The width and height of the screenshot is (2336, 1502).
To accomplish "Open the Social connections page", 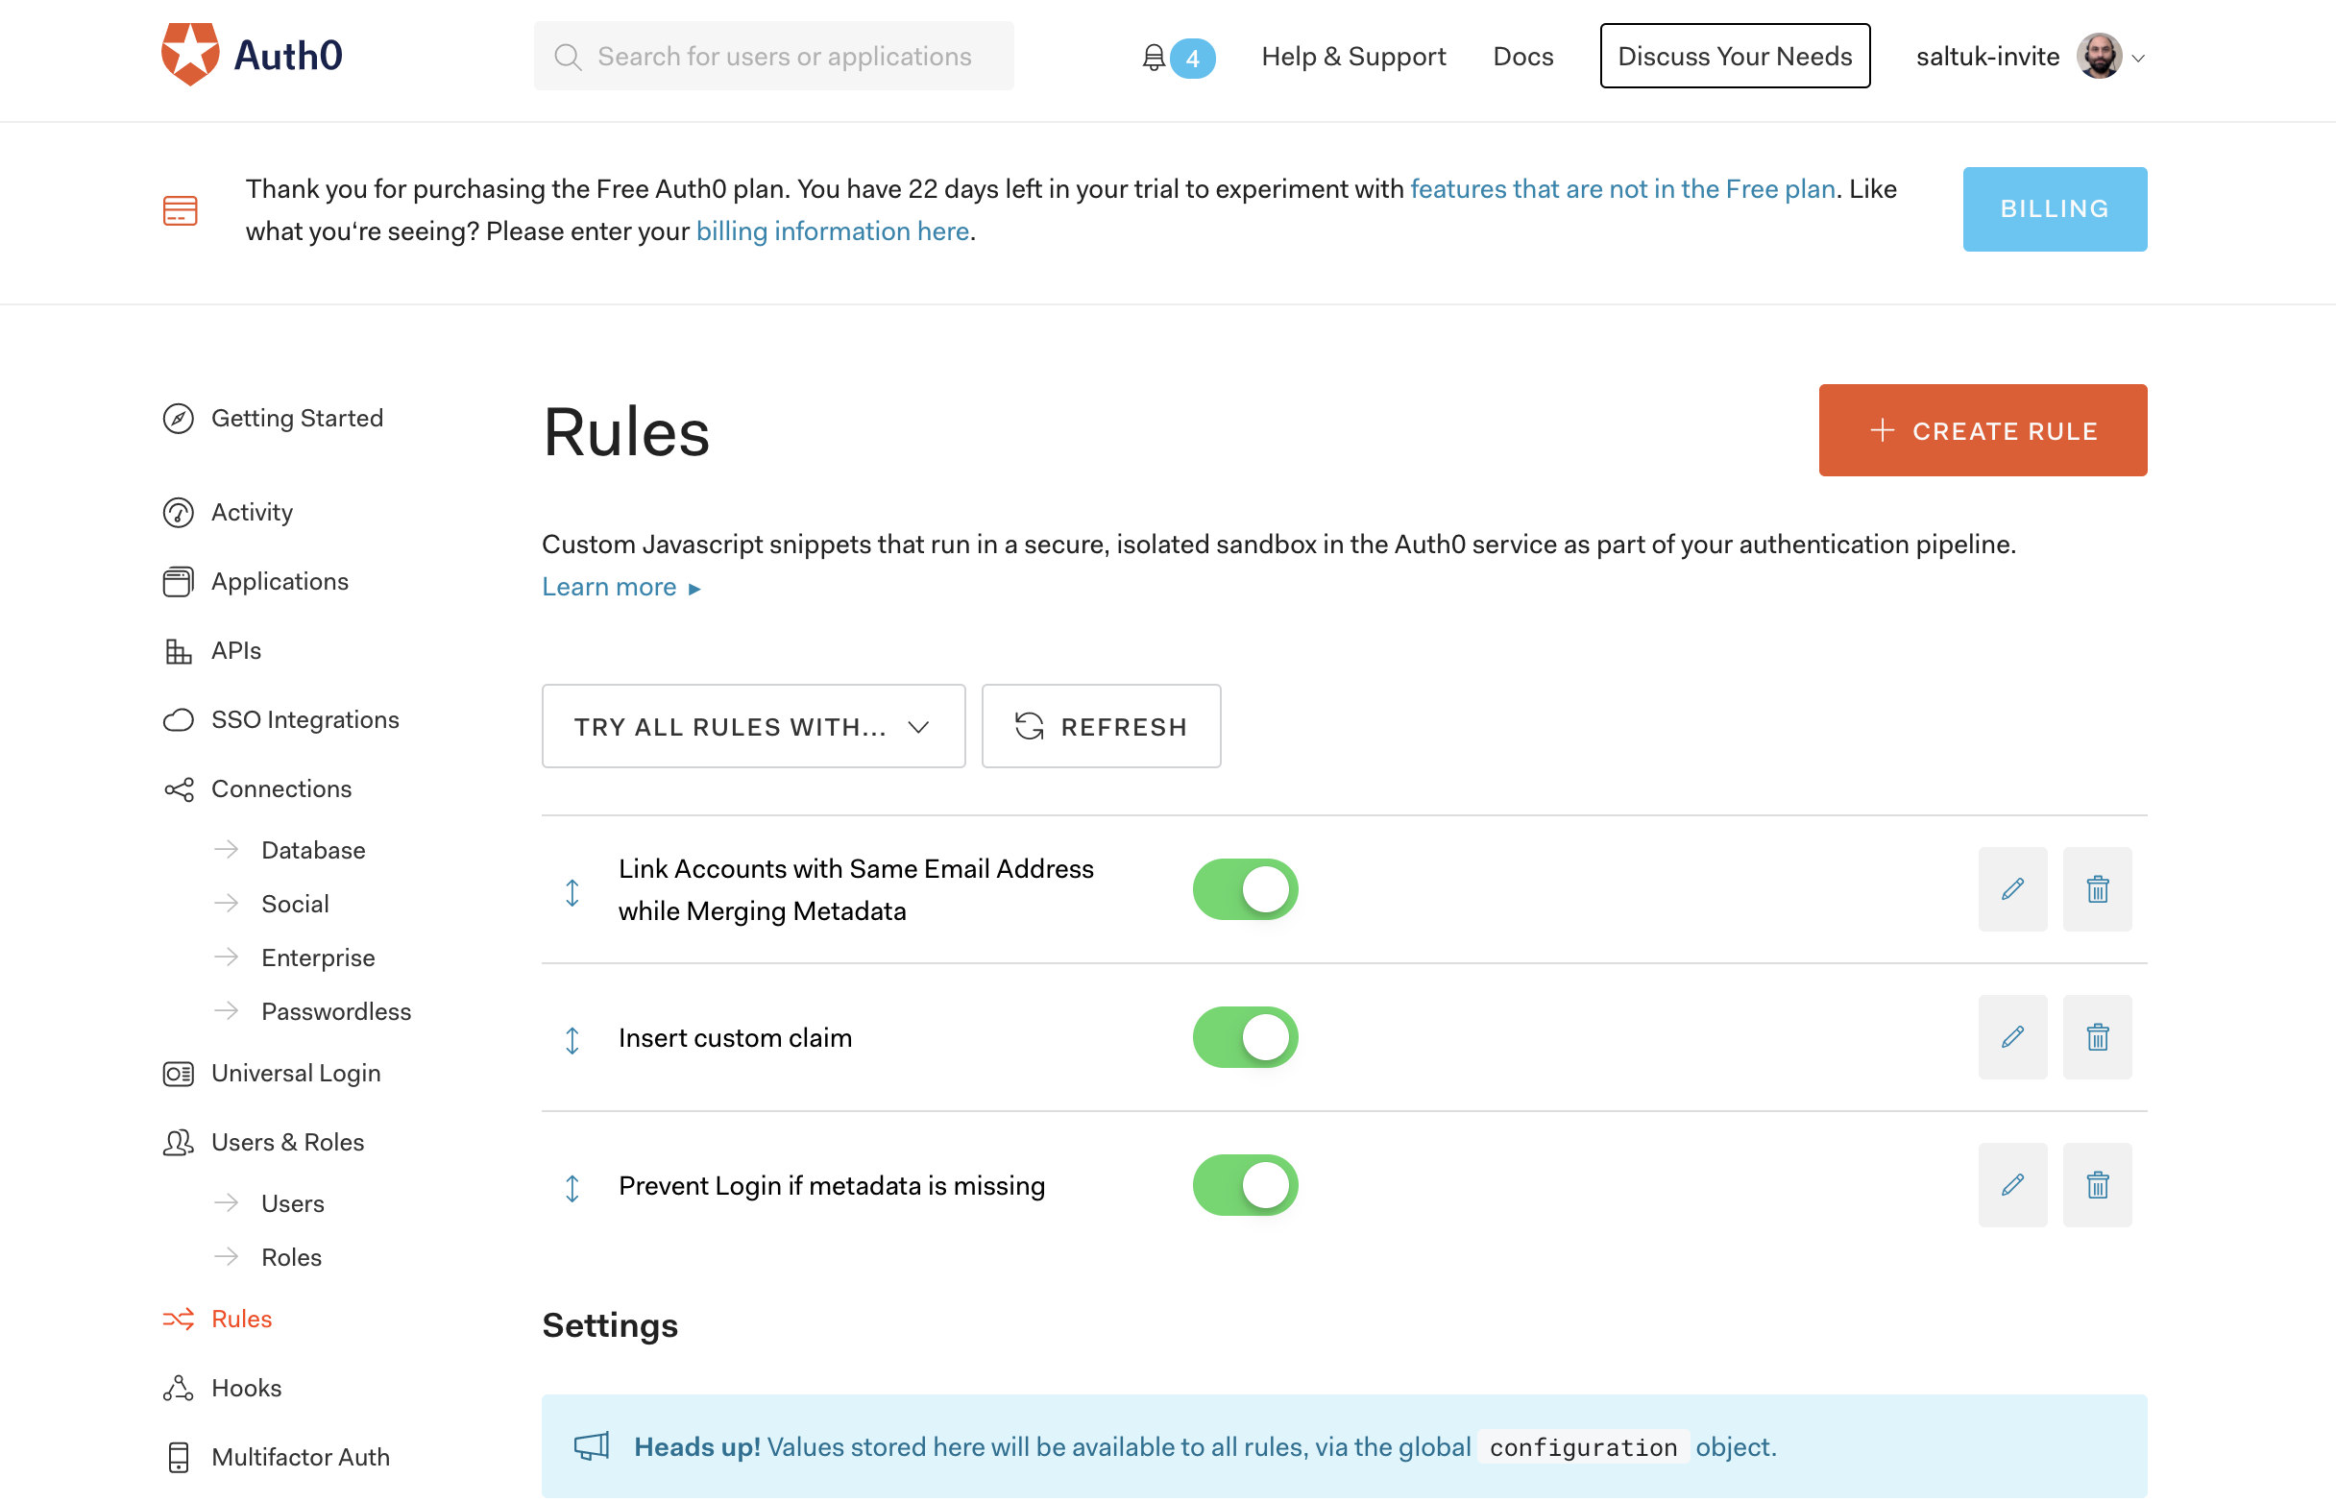I will [295, 903].
